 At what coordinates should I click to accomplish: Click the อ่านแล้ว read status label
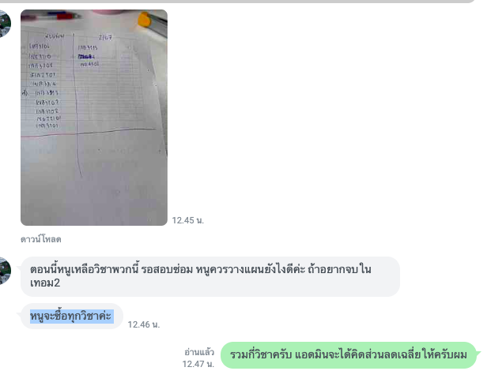(199, 352)
